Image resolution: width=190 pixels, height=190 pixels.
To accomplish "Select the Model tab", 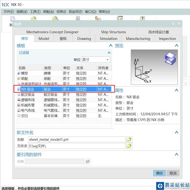I will 44,39.
